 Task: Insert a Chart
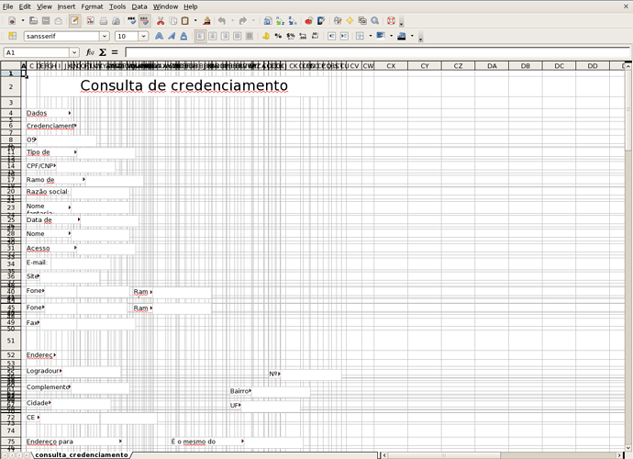(x=308, y=20)
